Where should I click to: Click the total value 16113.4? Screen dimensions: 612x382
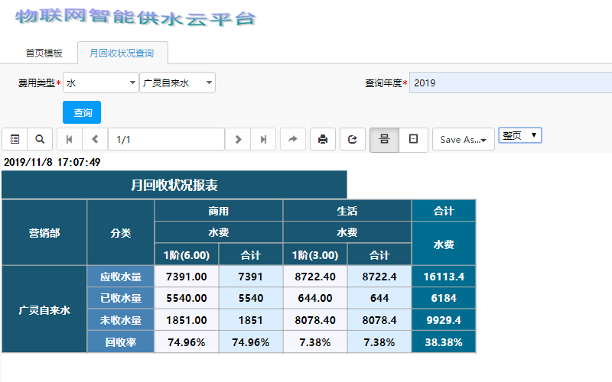444,277
